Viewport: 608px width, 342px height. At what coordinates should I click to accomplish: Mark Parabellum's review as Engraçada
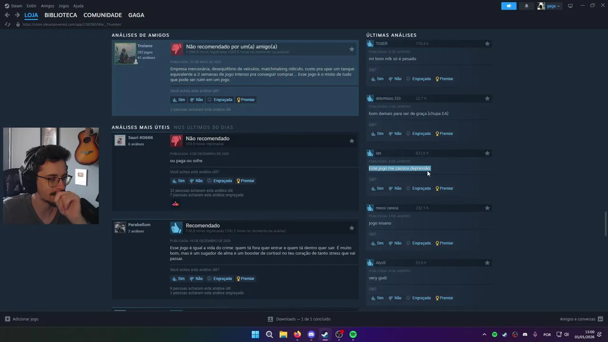click(x=219, y=279)
